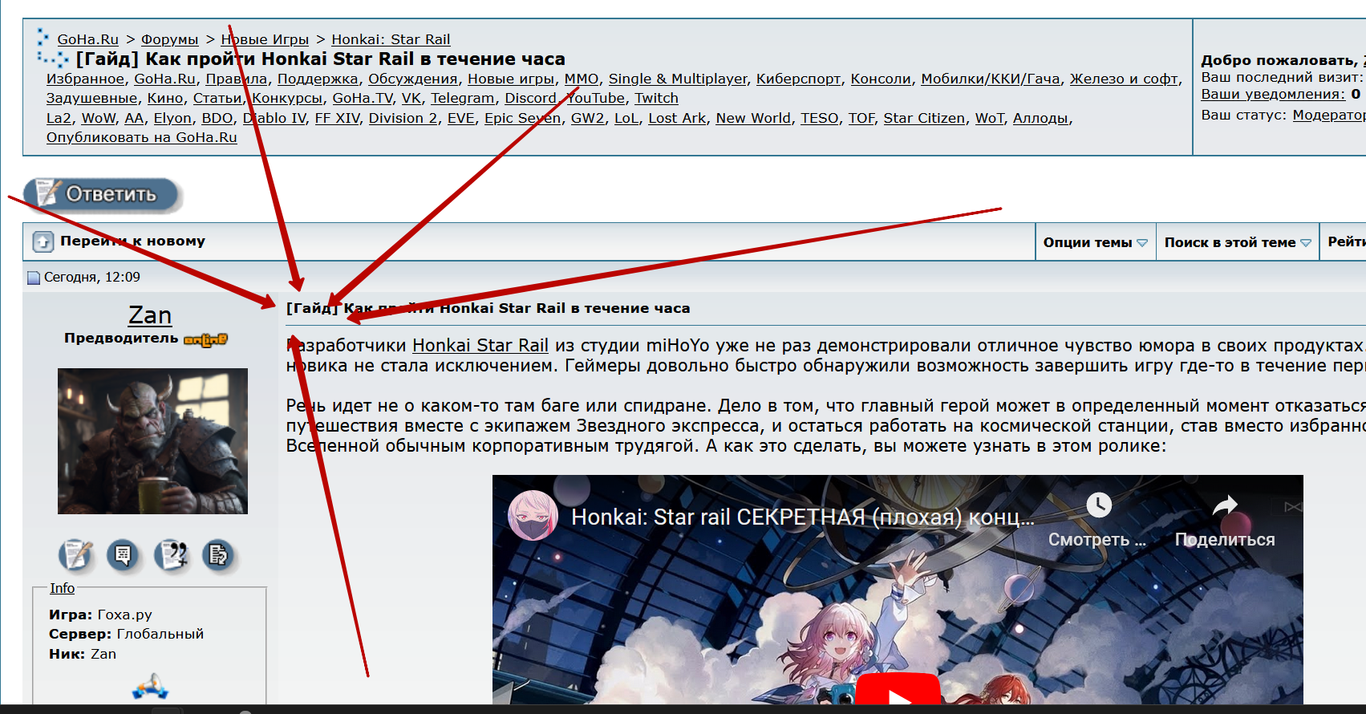Open the Telegram link
The image size is (1366, 714).
pos(463,98)
